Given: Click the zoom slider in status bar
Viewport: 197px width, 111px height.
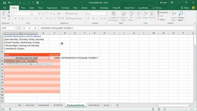Looking at the screenshot, I should click(x=178, y=109).
